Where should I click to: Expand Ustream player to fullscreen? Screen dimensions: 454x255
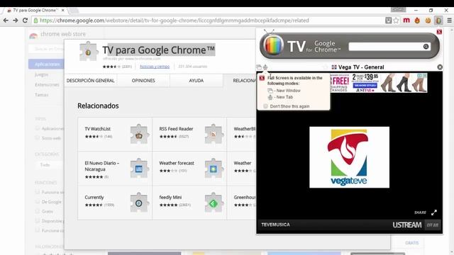[x=433, y=212]
